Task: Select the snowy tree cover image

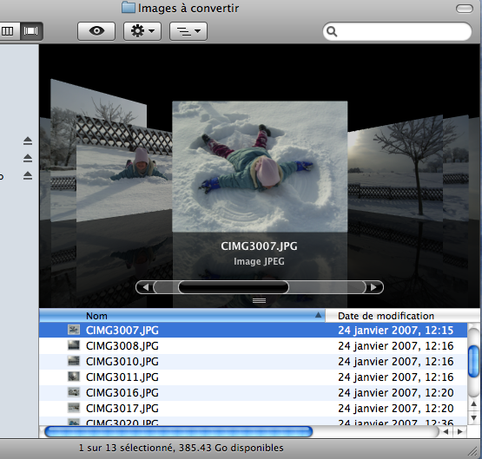Action: (395, 169)
